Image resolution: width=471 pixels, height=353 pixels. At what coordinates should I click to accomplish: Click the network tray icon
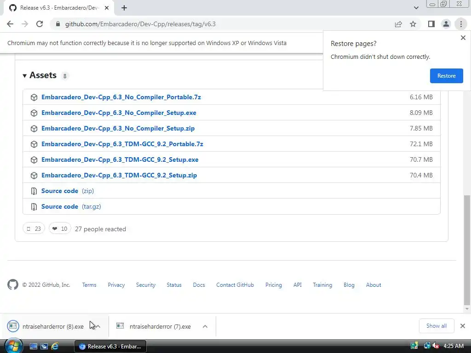[427, 346]
